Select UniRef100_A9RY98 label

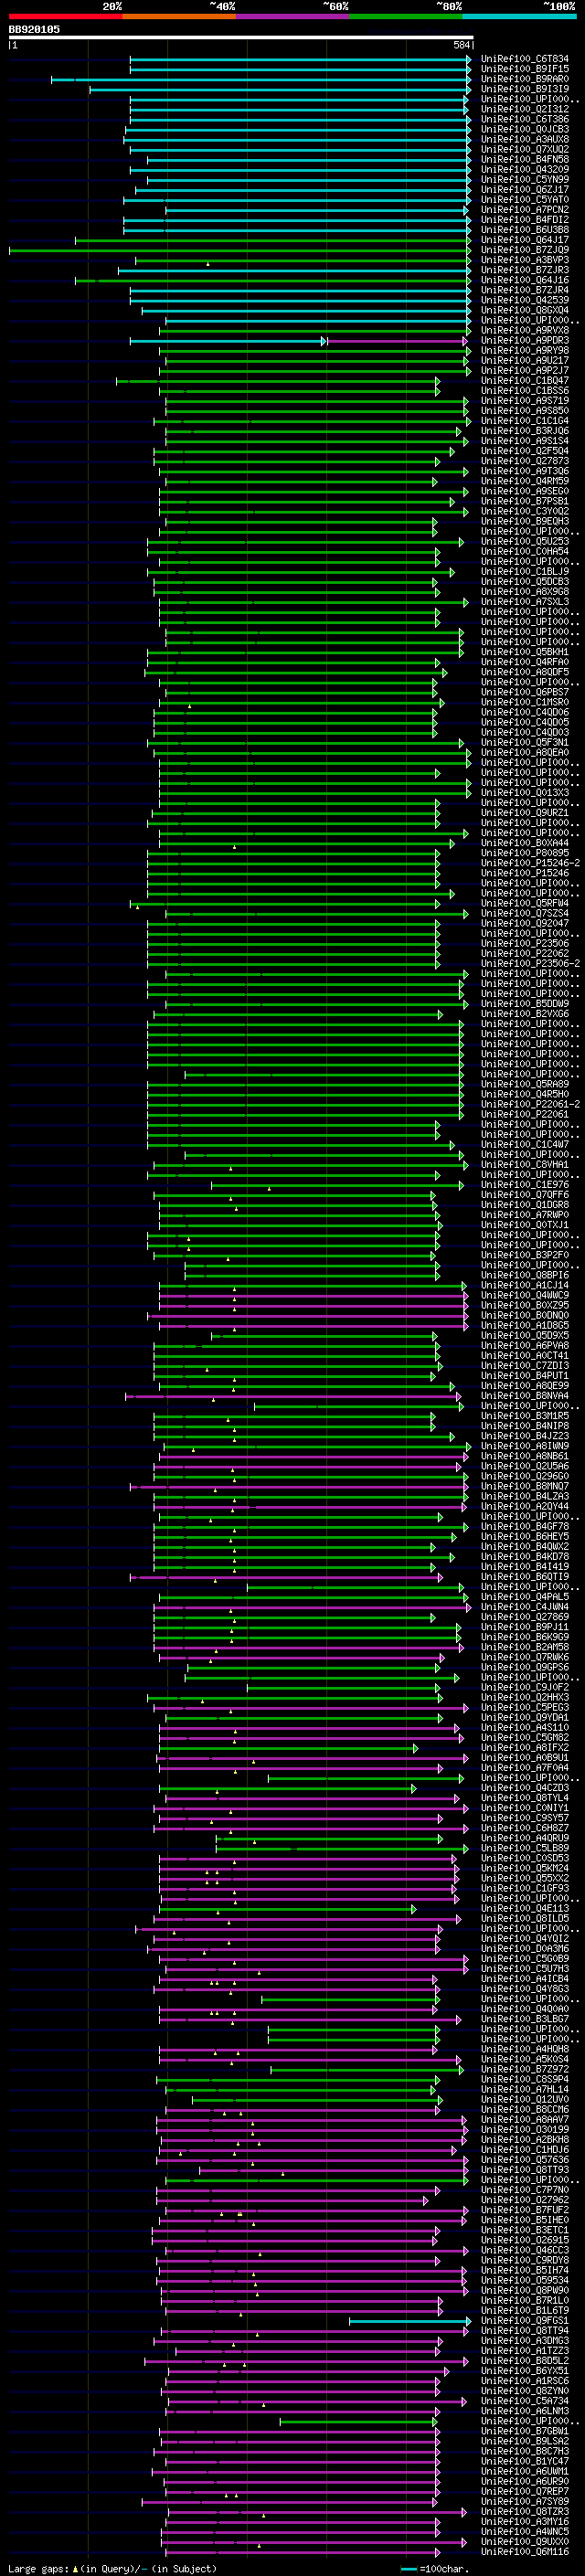(524, 350)
